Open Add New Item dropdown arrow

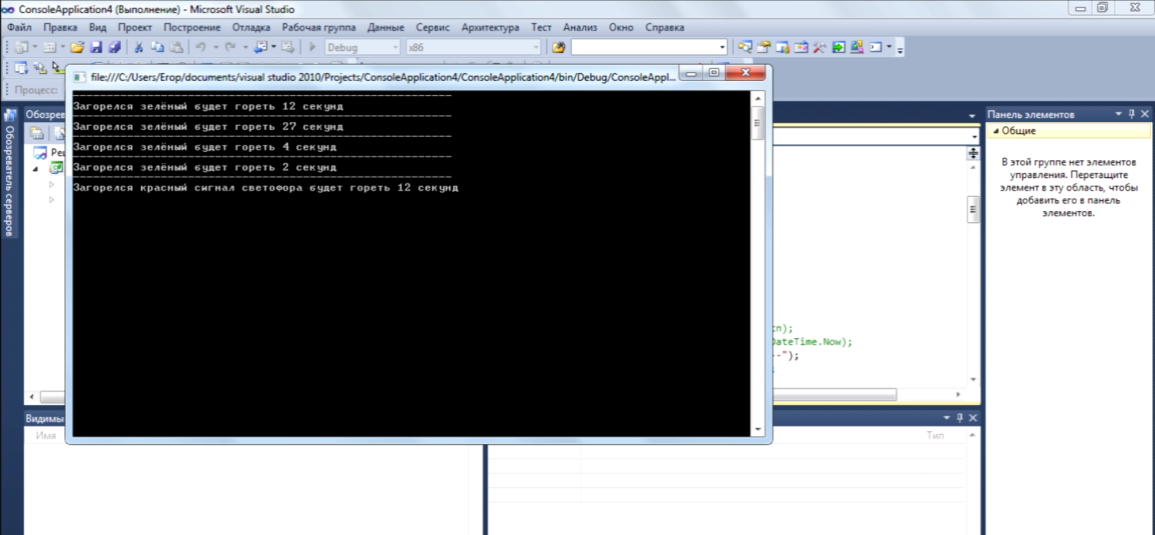click(x=62, y=48)
